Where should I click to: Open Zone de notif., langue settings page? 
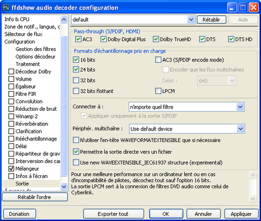click(32, 27)
